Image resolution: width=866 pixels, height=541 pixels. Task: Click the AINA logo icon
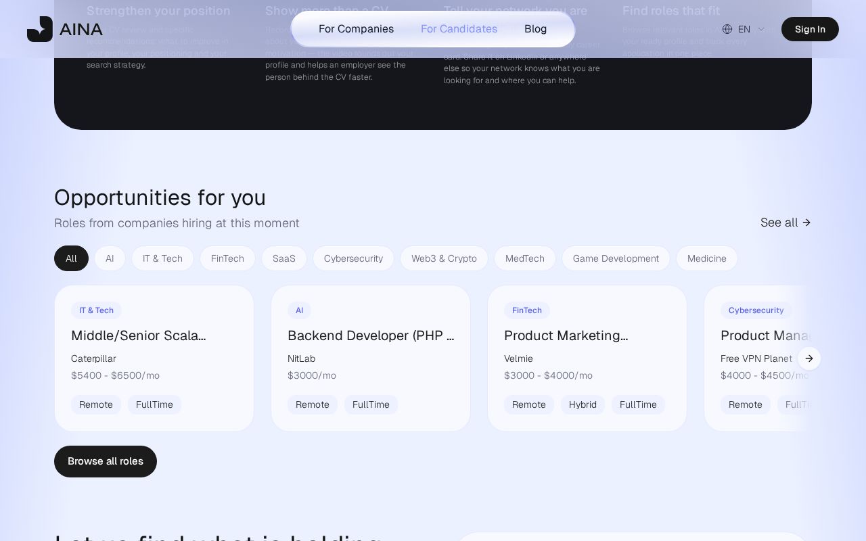pyautogui.click(x=40, y=29)
